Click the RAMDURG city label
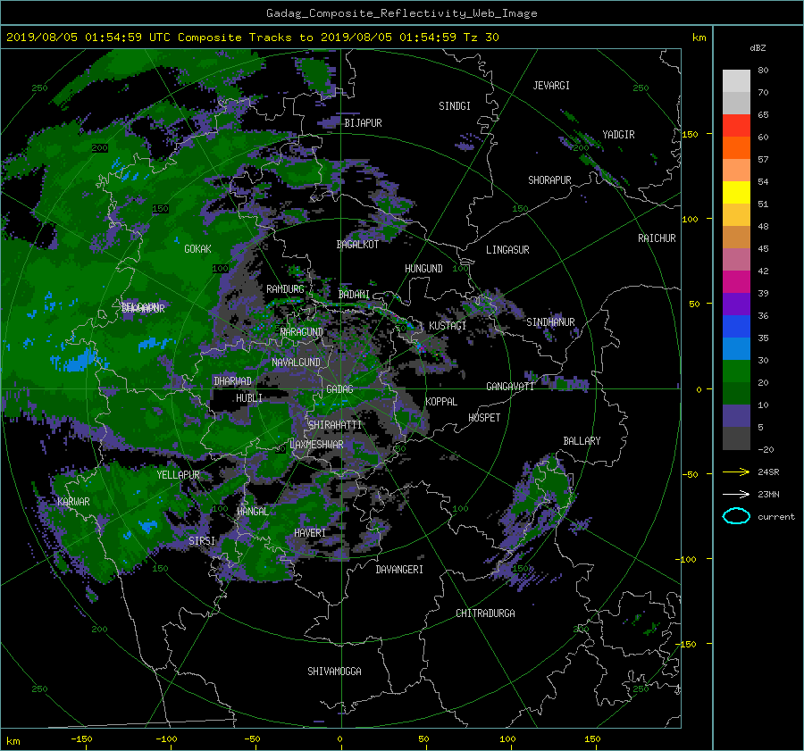804x751 pixels. tap(285, 289)
